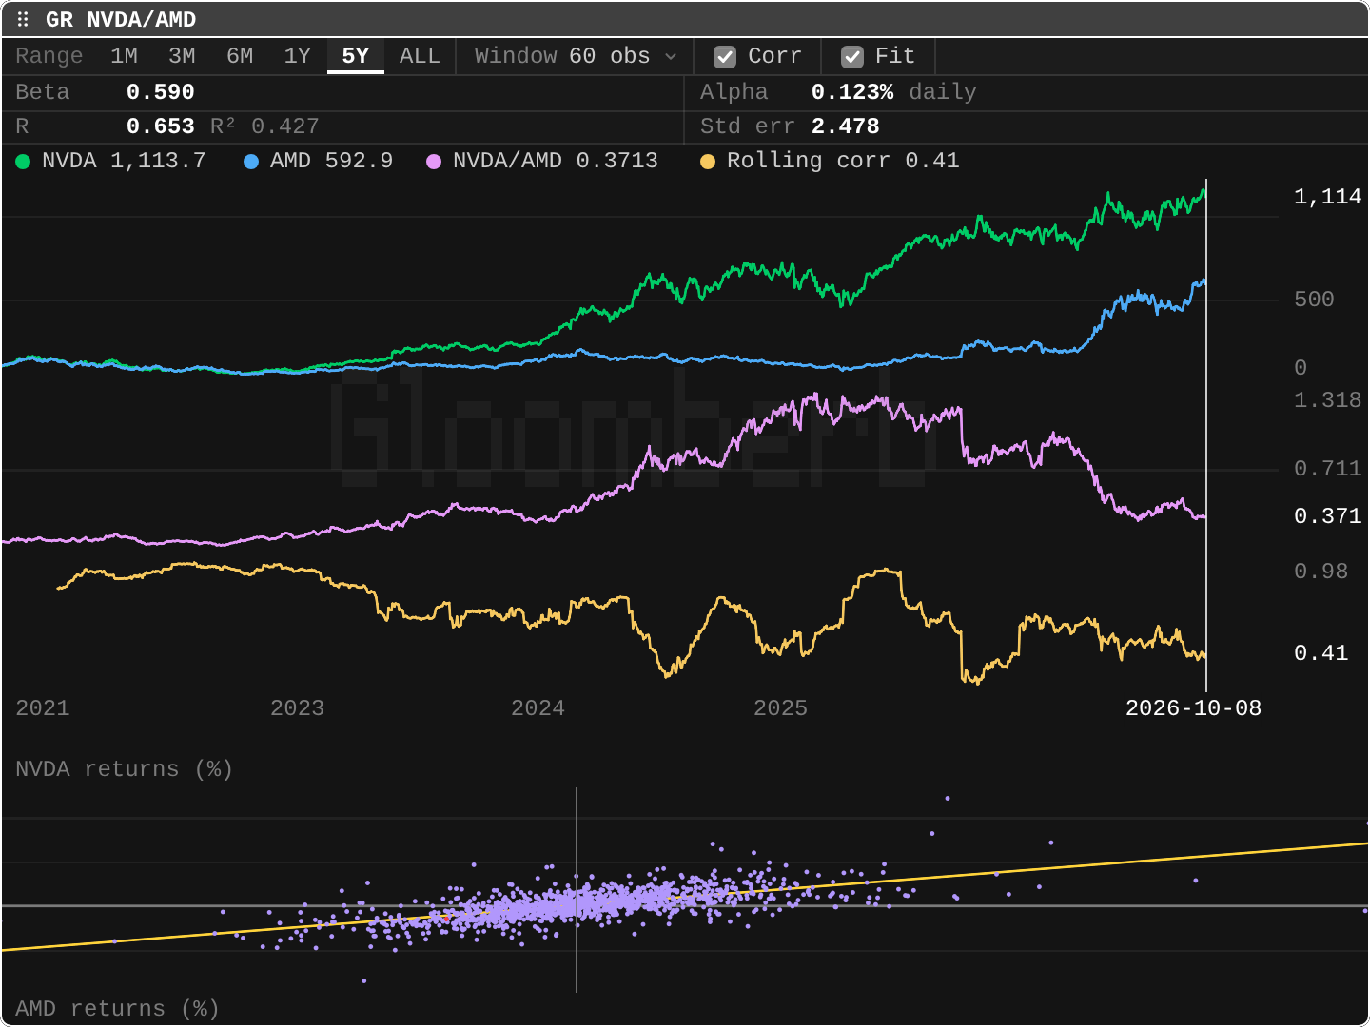
Task: Click the R² value 0.427
Action: point(285,126)
